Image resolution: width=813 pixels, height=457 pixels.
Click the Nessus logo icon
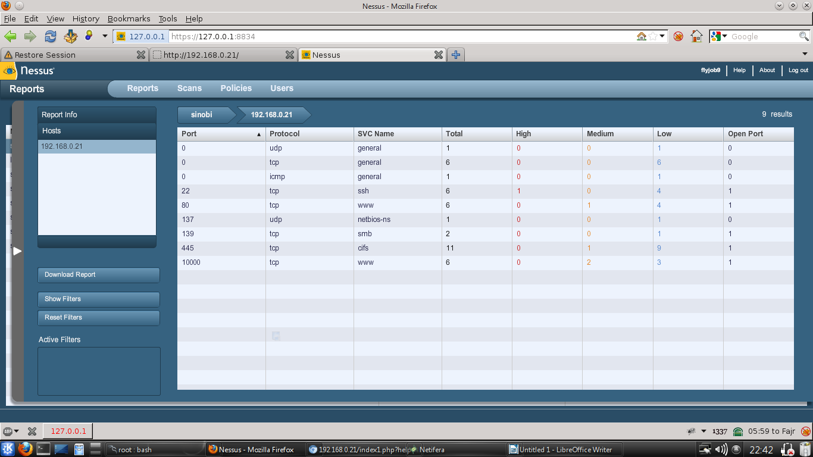point(10,71)
